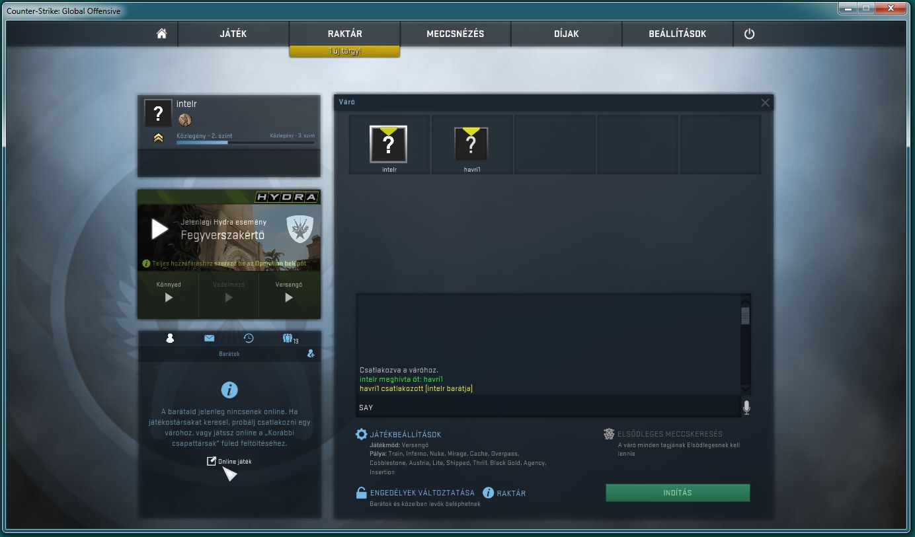Open the BEÁLLÍTÁSOK menu

(x=678, y=34)
